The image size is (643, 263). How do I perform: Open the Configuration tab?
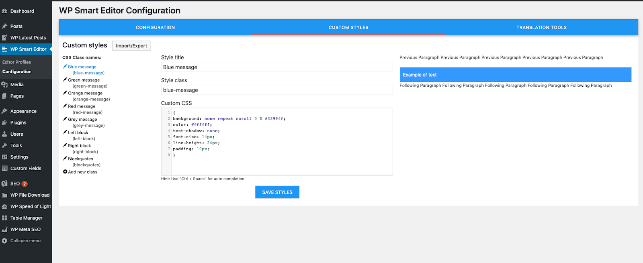[155, 27]
